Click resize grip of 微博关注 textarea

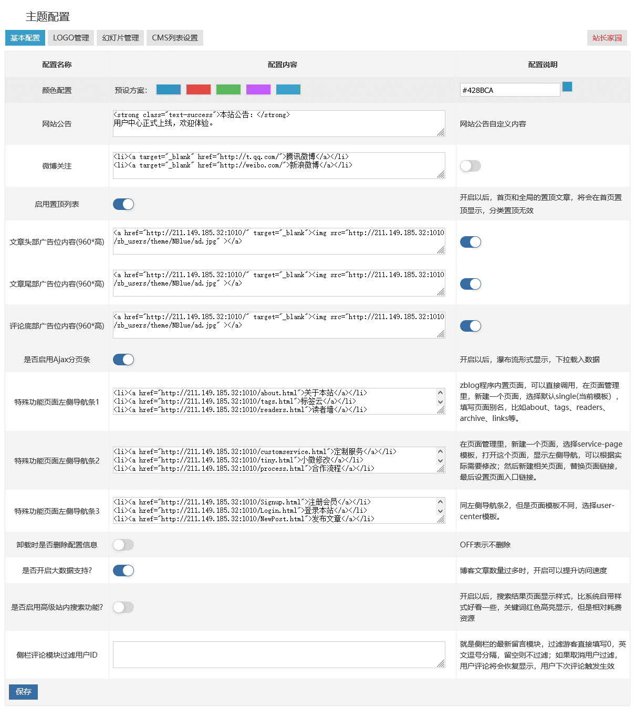click(441, 175)
